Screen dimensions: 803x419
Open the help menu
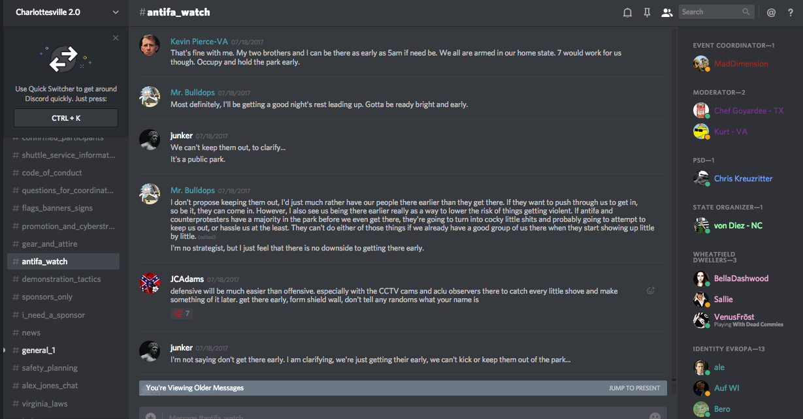point(791,12)
